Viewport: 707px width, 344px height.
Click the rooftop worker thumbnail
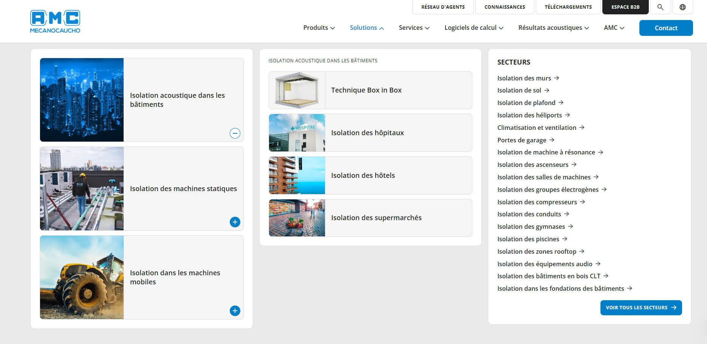point(82,188)
